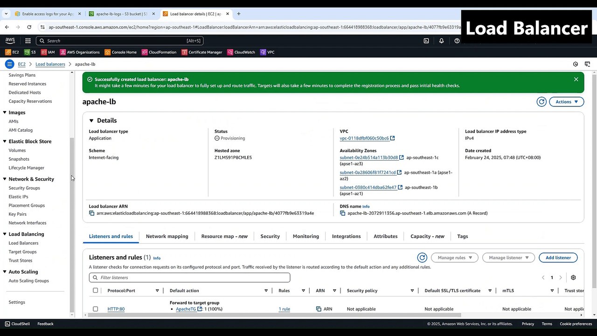Open the CloudWatch shortcut
This screenshot has height=336, width=597.
pyautogui.click(x=241, y=52)
